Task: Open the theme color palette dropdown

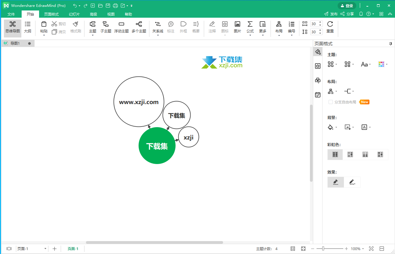Action: click(x=383, y=64)
